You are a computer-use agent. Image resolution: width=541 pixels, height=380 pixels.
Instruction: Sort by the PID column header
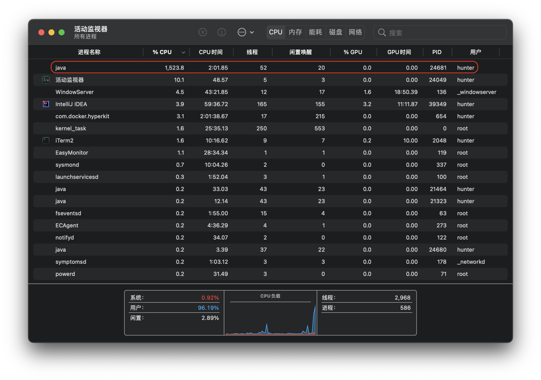437,52
